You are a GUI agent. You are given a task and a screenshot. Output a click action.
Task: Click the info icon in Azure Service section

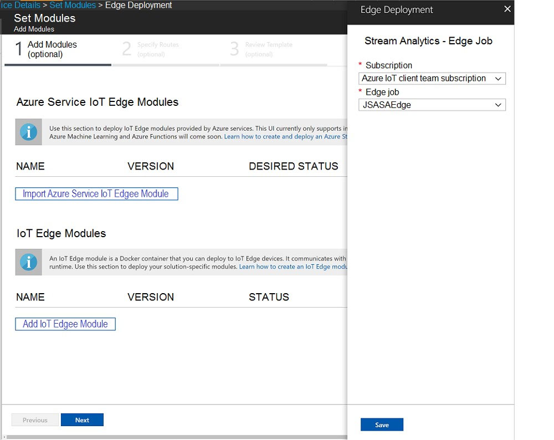coord(29,132)
